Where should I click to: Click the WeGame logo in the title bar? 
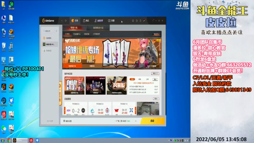pos(48,21)
